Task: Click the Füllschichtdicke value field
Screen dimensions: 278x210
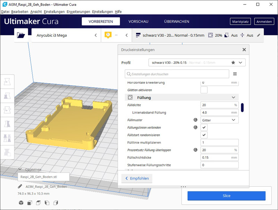Action: pos(220,157)
